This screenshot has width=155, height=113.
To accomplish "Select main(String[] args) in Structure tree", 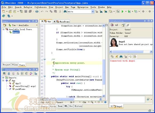I will pyautogui.click(x=25, y=86).
